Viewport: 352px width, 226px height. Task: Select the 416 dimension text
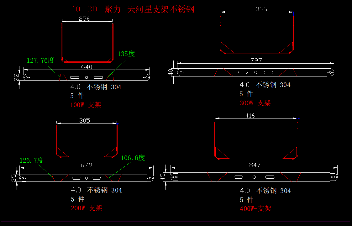[250, 116]
